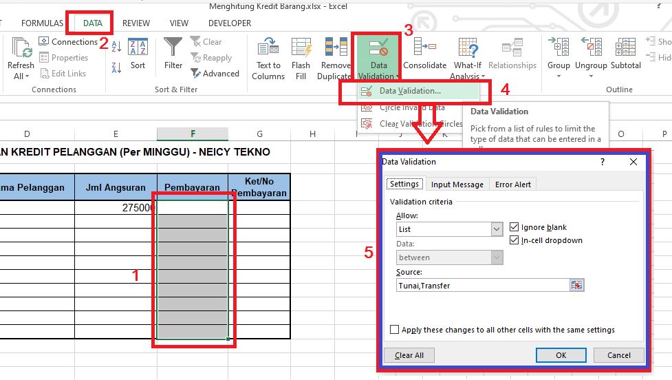Expand the Data Validation dropdown arrow

coord(398,76)
